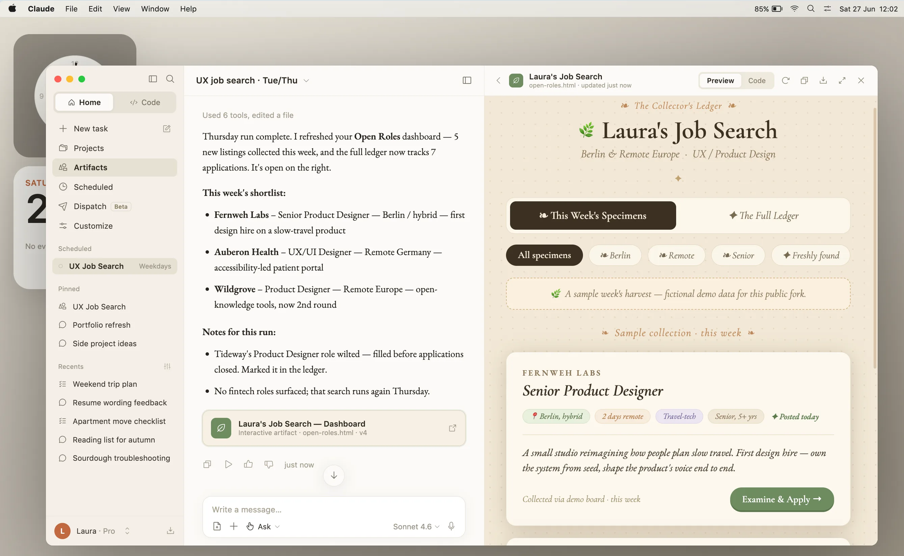Open sidebar search magnifier
Image resolution: width=904 pixels, height=556 pixels.
(x=170, y=79)
